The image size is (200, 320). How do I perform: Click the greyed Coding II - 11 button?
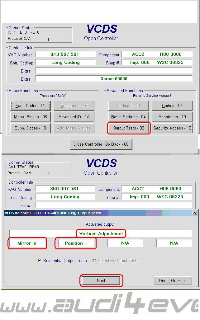[128, 106]
